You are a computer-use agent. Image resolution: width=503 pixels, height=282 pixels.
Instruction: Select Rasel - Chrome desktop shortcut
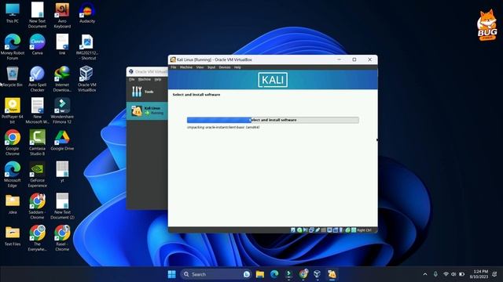[x=62, y=238]
